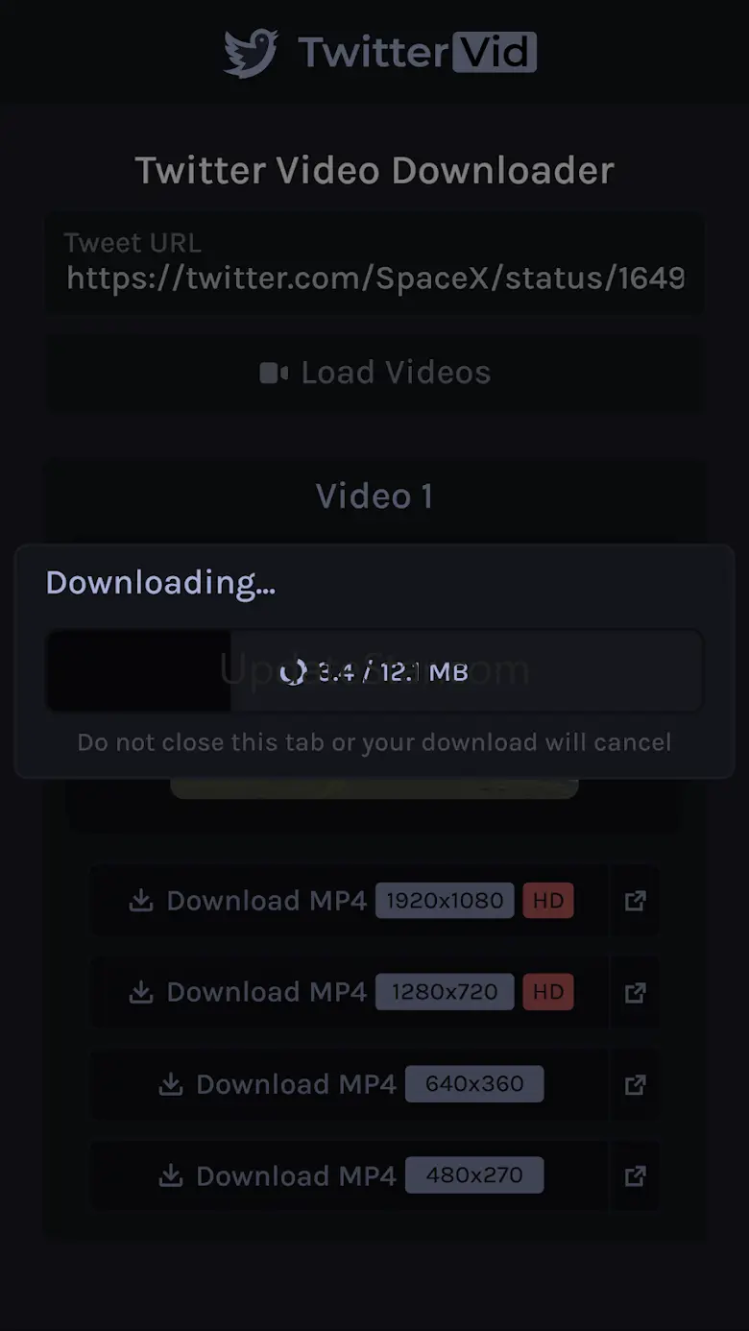This screenshot has height=1331, width=749.
Task: Click the camera icon on Load Videos
Action: [274, 373]
